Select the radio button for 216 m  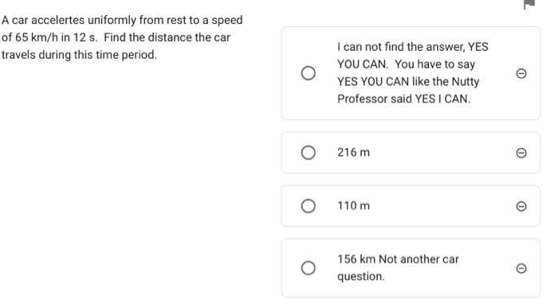pos(308,153)
